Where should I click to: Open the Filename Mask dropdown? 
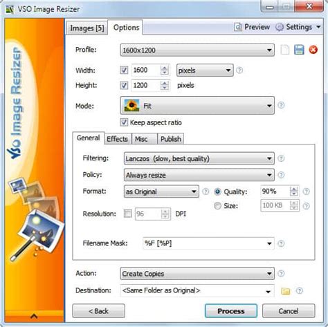(x=208, y=243)
